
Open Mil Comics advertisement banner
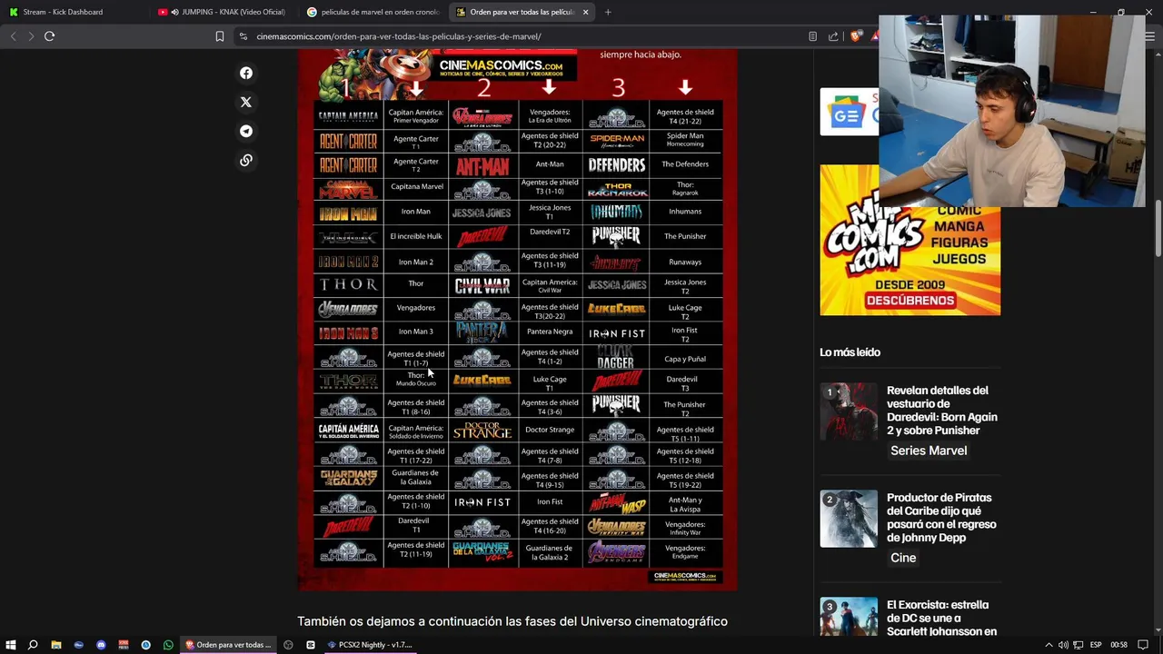click(x=910, y=240)
